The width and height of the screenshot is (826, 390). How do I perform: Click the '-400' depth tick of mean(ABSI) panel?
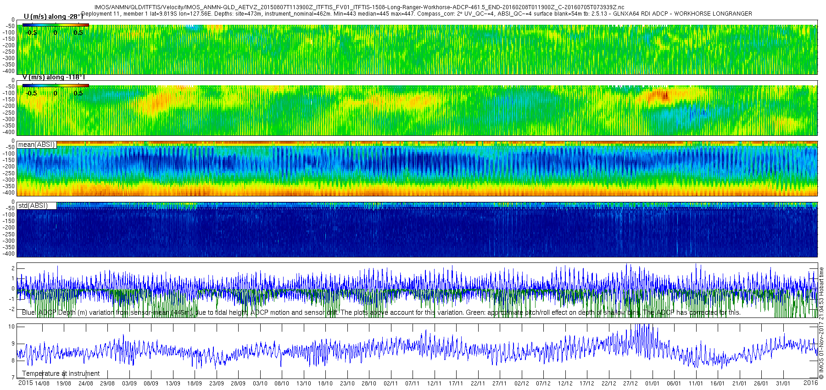9,193
